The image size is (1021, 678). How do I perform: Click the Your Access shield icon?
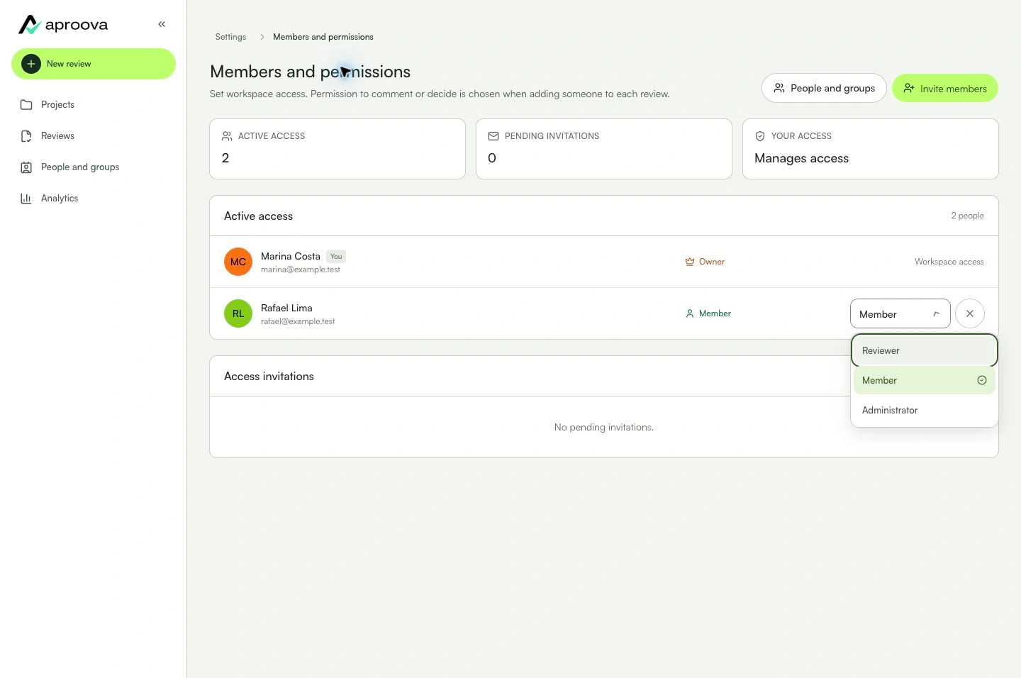[760, 136]
